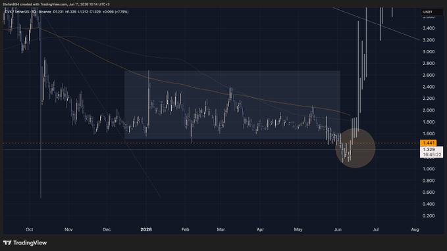The height and width of the screenshot is (251, 447).
Task: Click the close value C1.329
Action: click(x=95, y=12)
